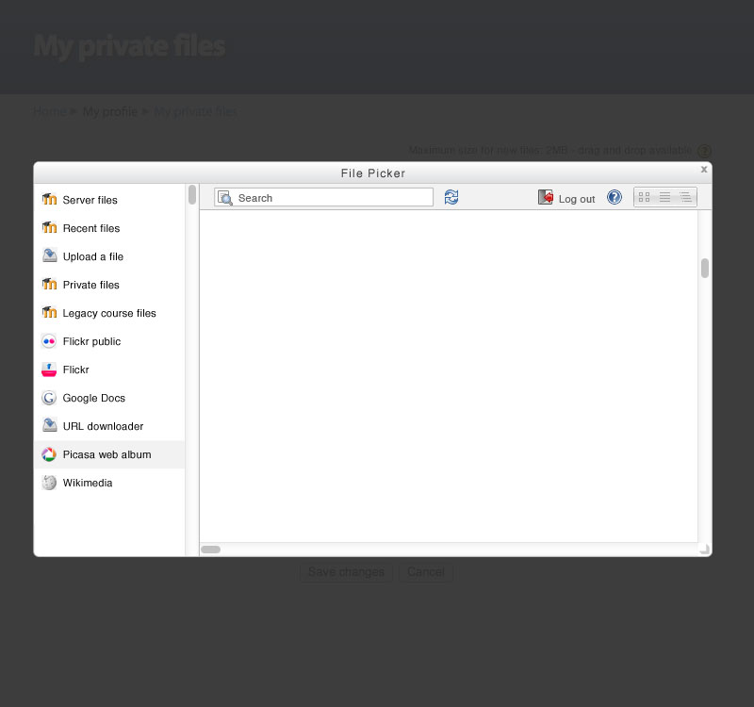This screenshot has height=707, width=754.
Task: Select the Wikimedia label
Action: click(88, 483)
